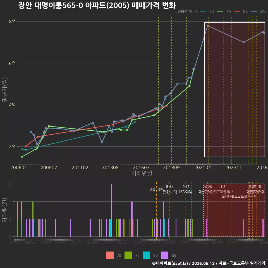The width and height of the screenshot is (268, 268).
Task: Click the 70㎡ teal line legend entry at top
Action: point(207,11)
